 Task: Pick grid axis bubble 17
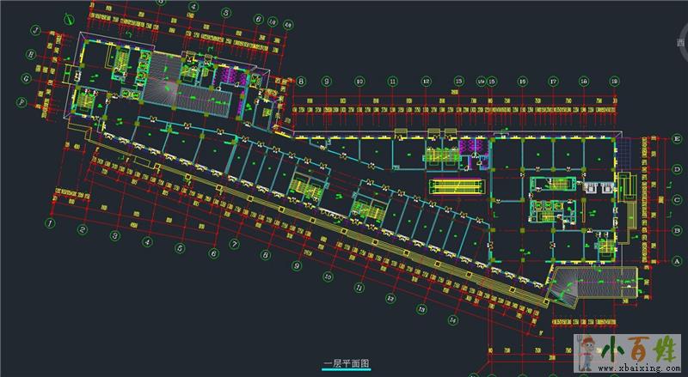coord(553,81)
